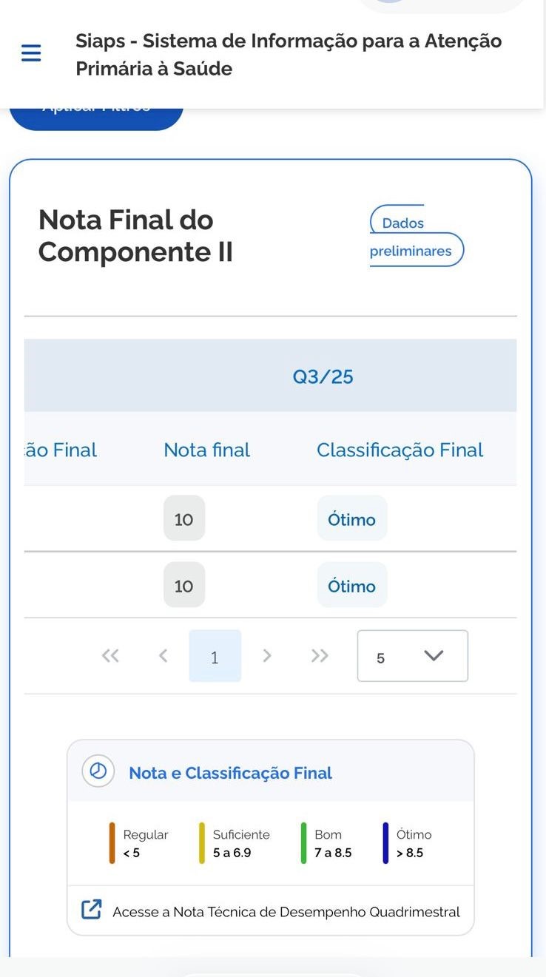Click the blue Ótimo legend color bar
This screenshot has width=546, height=977.
click(x=385, y=843)
